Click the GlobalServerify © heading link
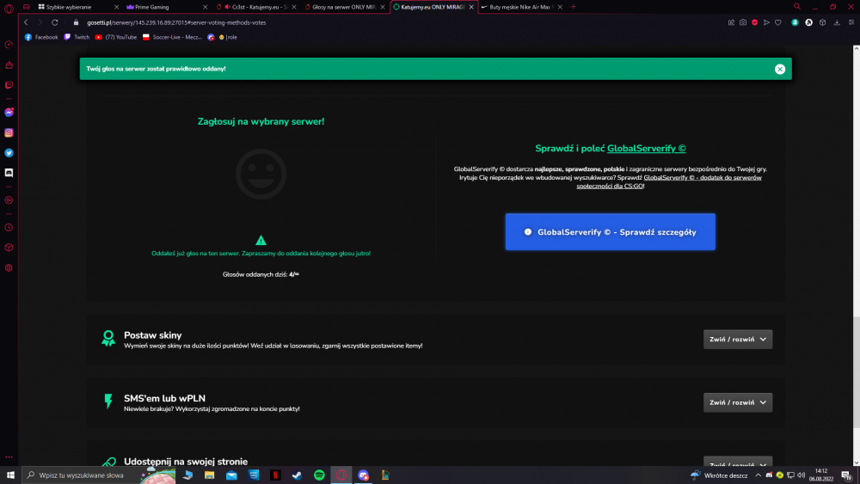Image resolution: width=860 pixels, height=484 pixels. coord(646,149)
